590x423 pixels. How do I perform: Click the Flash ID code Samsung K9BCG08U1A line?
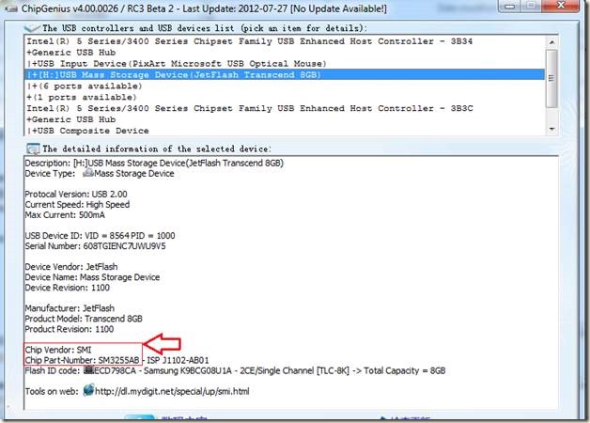pos(235,370)
